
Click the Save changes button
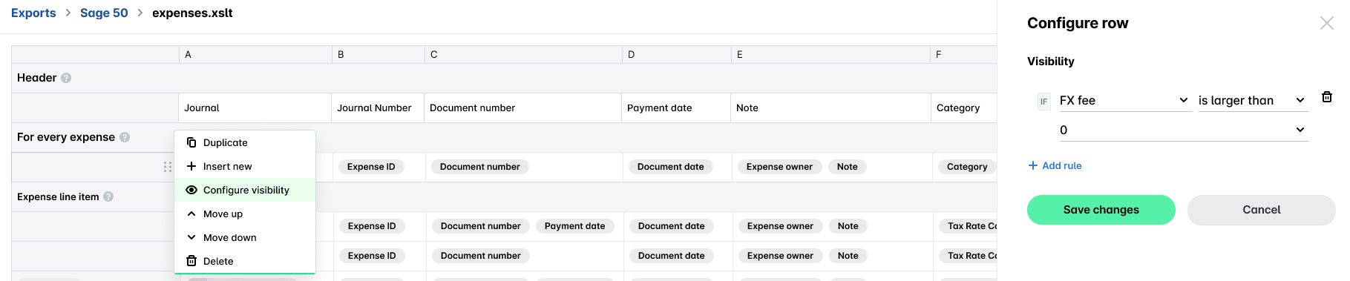pos(1101,210)
